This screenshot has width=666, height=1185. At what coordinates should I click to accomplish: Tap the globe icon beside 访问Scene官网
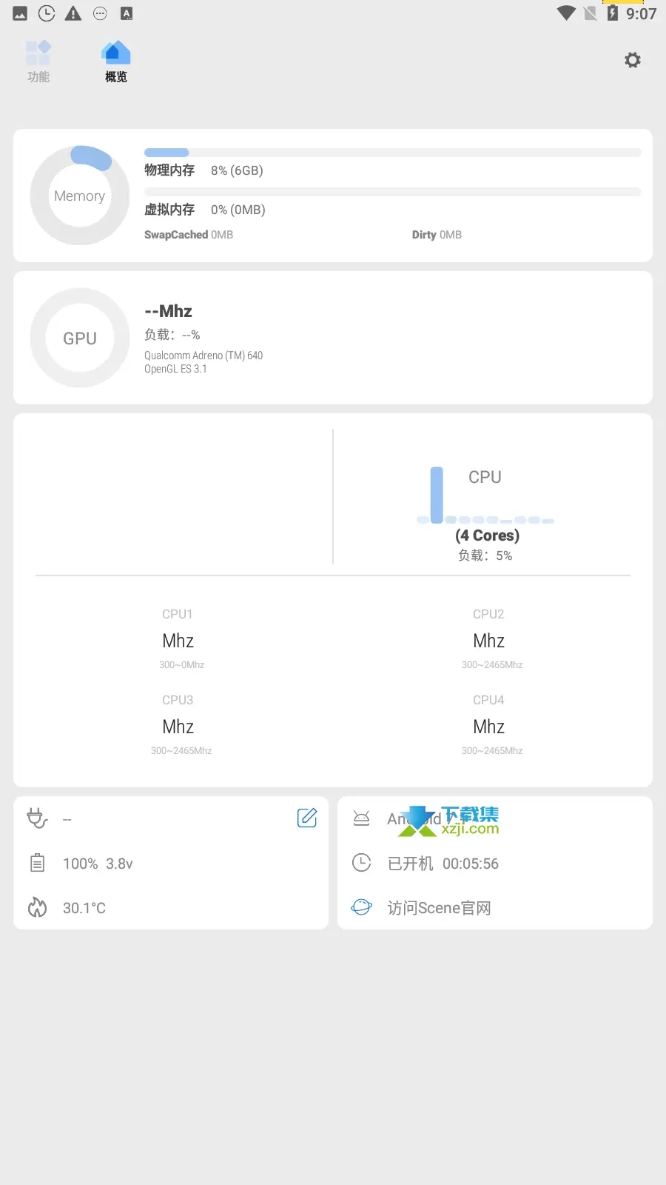tap(361, 907)
